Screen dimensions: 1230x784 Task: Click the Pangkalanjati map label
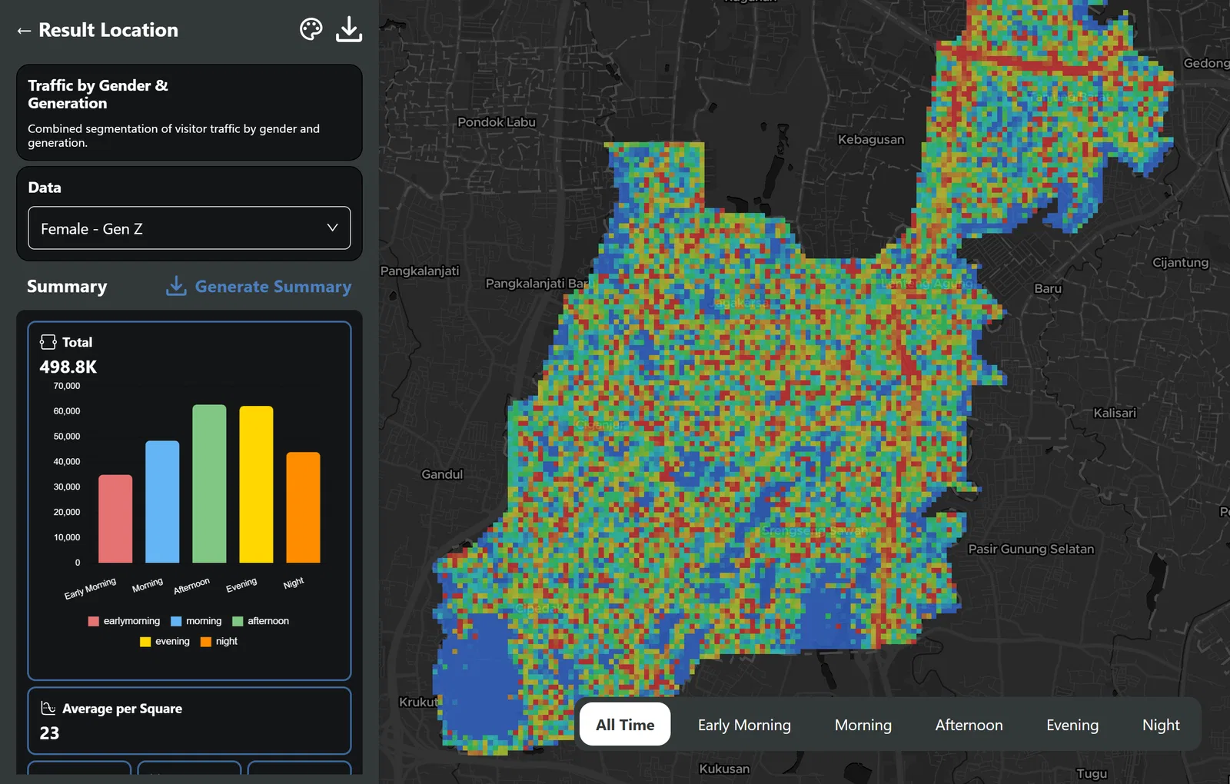click(x=420, y=271)
